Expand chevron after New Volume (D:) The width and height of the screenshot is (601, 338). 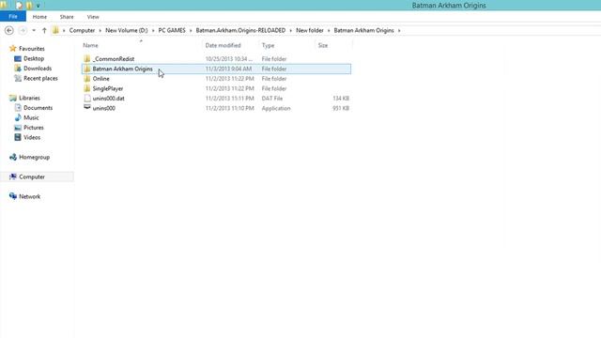153,30
